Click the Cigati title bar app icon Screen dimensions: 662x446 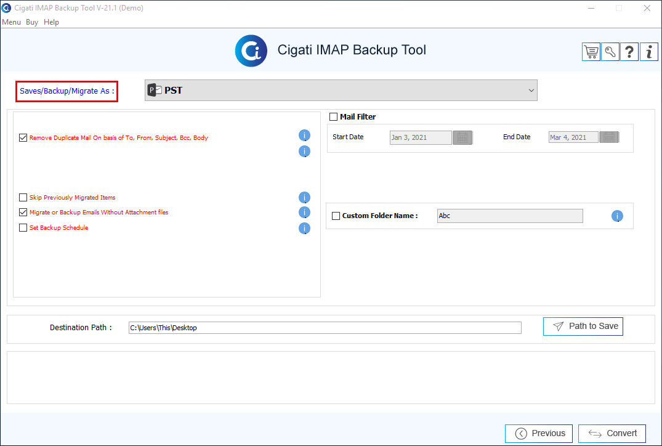point(6,8)
